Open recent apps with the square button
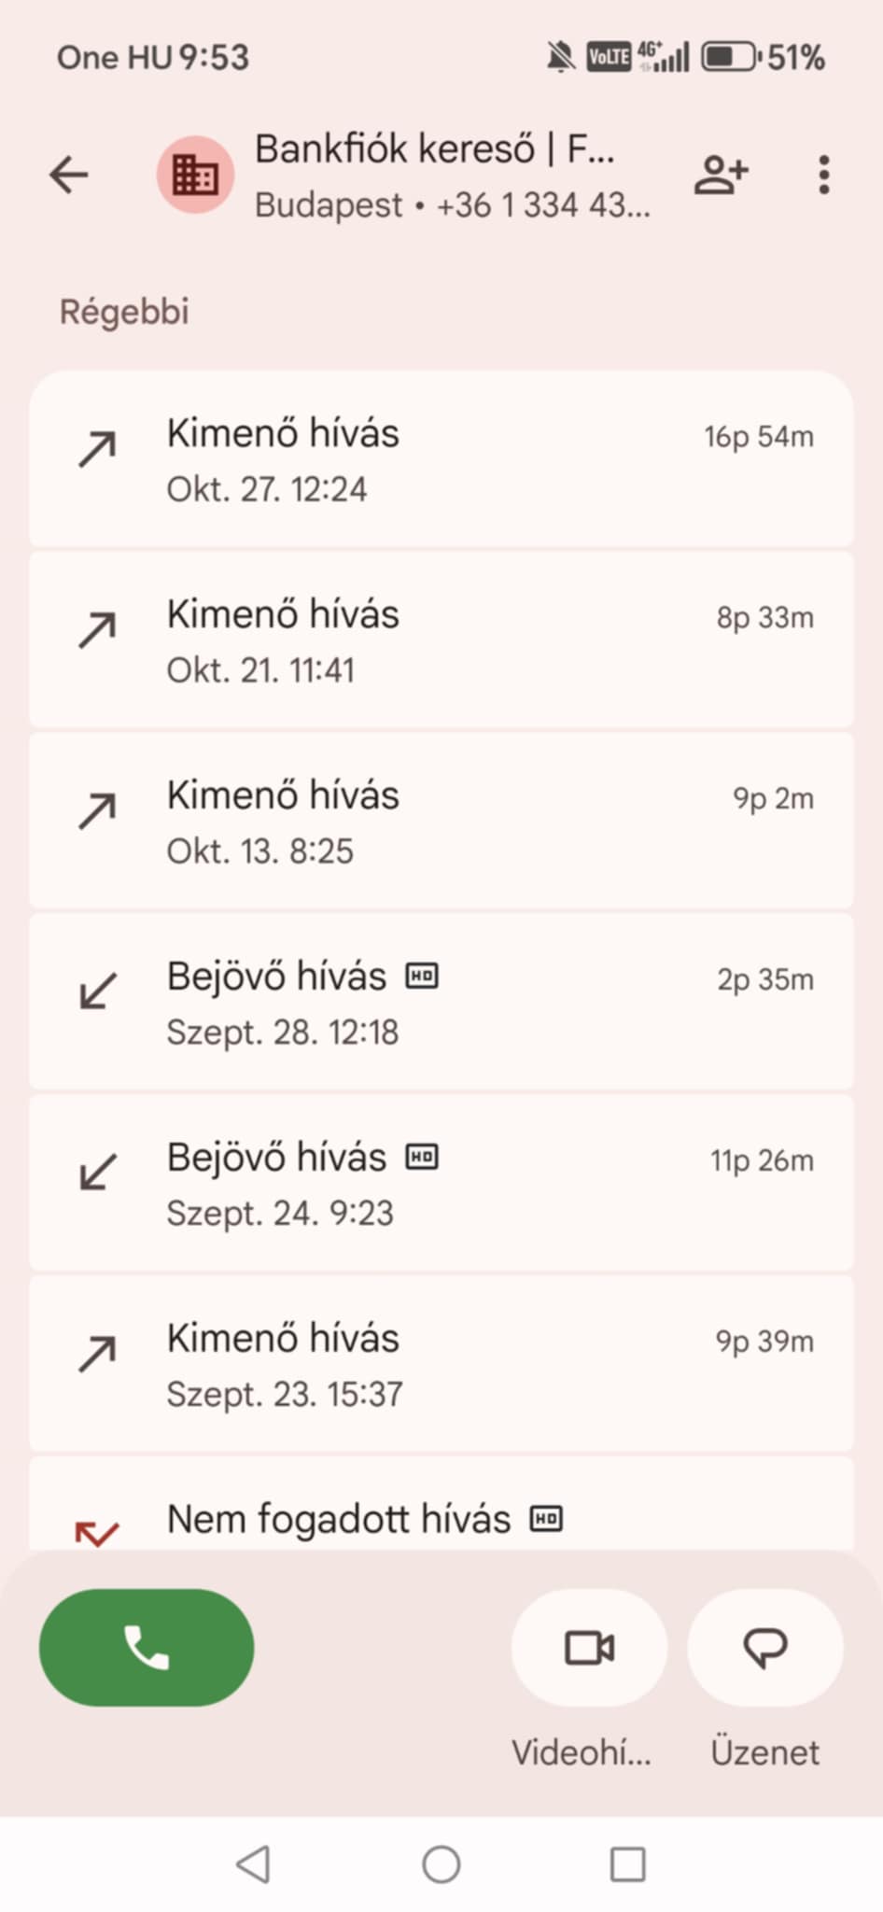Image resolution: width=883 pixels, height=1912 pixels. tap(627, 1864)
